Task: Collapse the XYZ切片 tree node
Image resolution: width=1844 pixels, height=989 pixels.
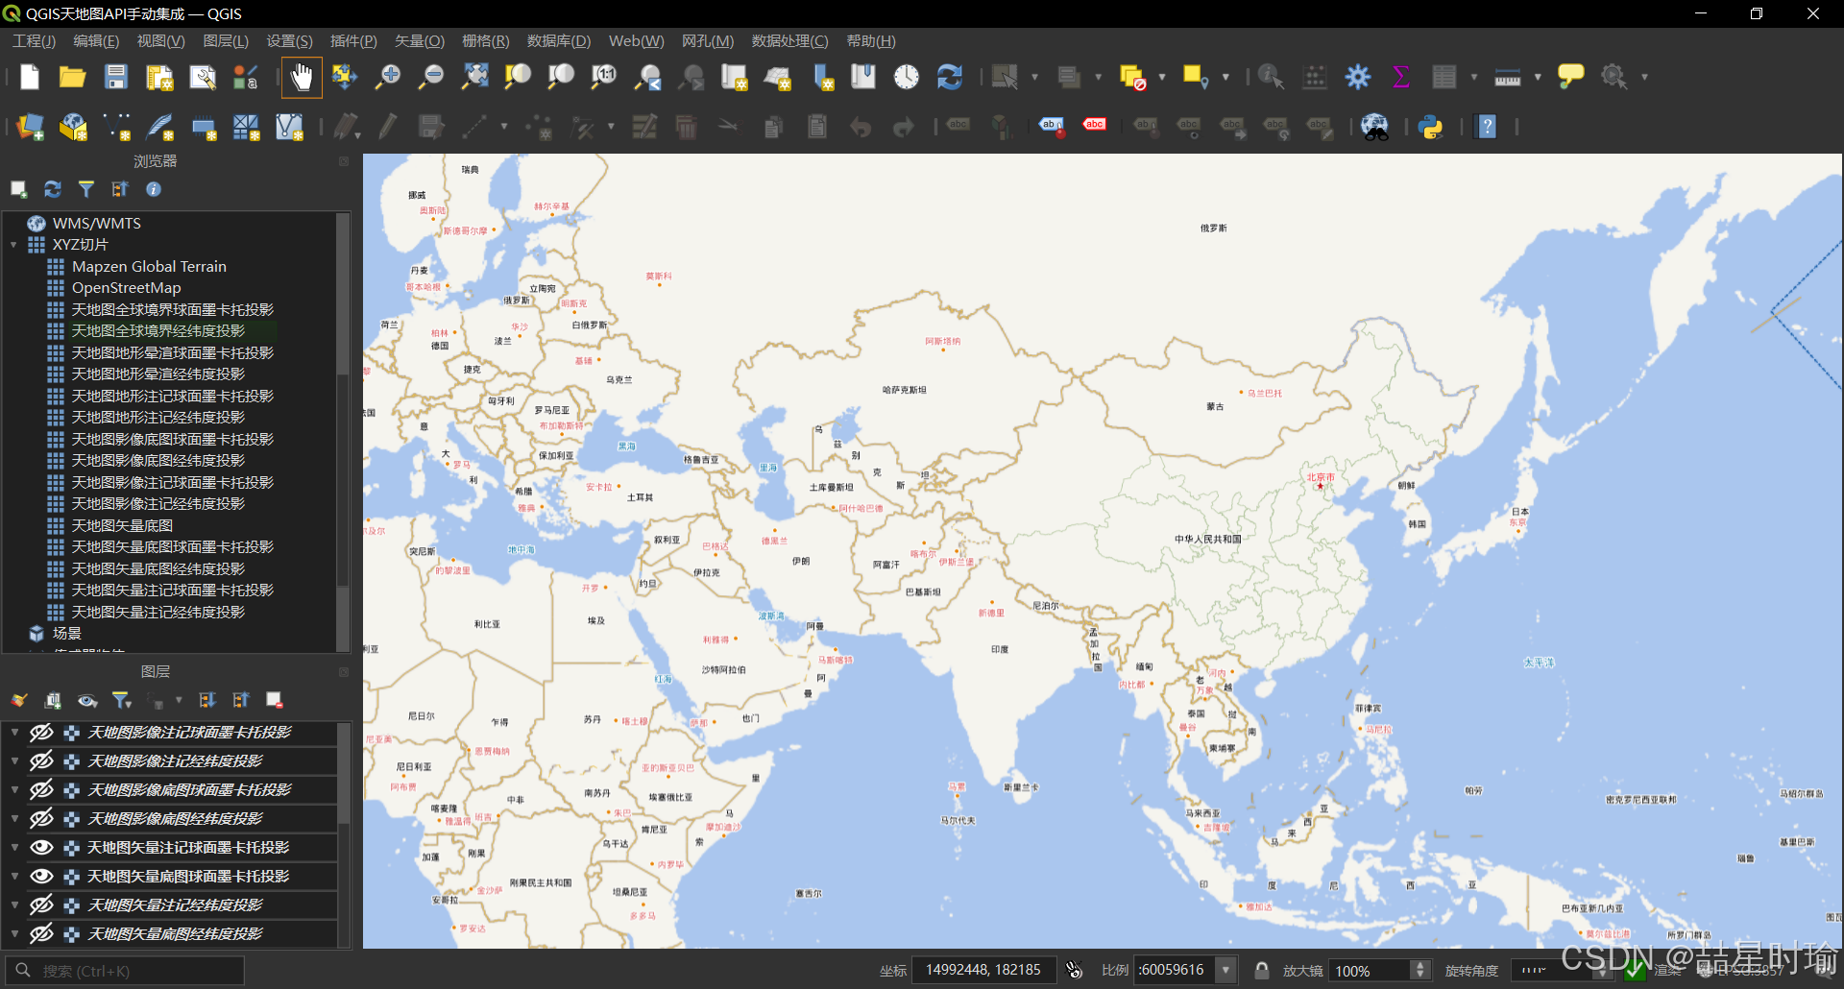Action: tap(14, 245)
